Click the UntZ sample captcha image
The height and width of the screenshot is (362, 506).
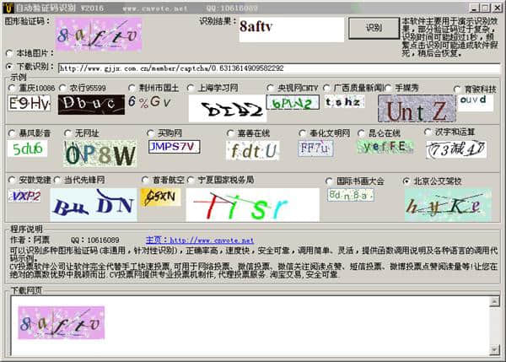[x=416, y=109]
